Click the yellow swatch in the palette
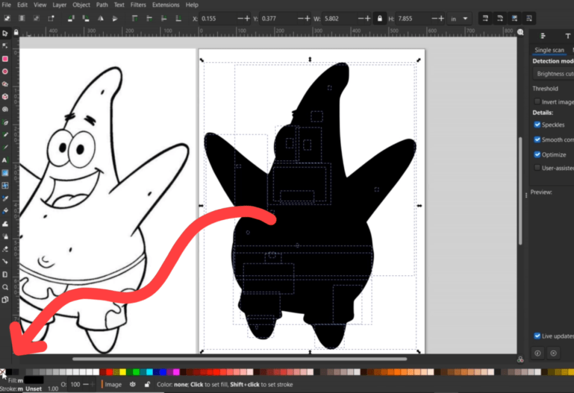This screenshot has height=393, width=574. click(122, 372)
